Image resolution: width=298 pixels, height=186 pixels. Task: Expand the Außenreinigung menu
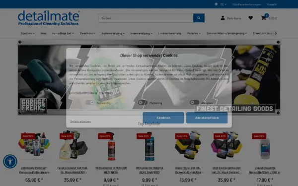point(113,33)
